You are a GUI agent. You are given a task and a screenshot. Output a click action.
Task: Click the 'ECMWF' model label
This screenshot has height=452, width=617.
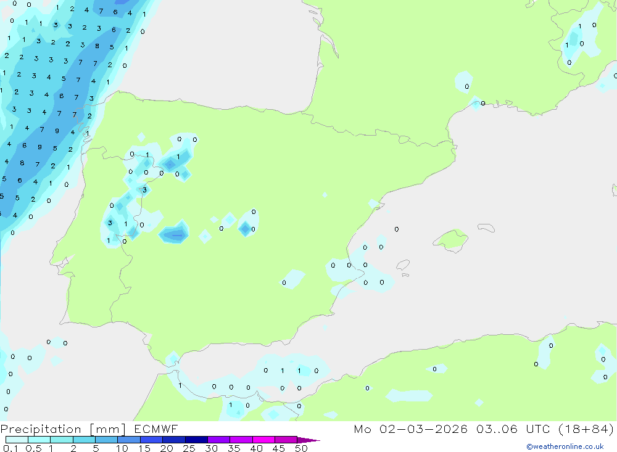156,429
